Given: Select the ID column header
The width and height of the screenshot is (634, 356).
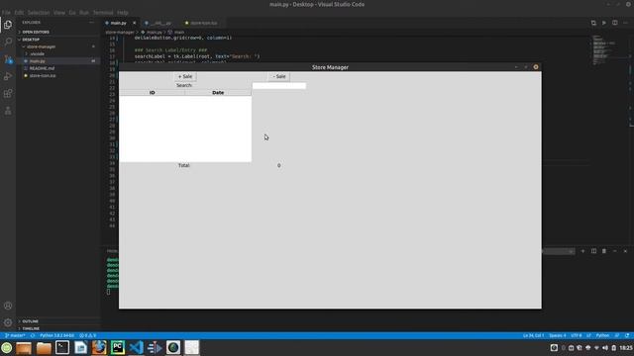Looking at the screenshot, I should [x=152, y=92].
